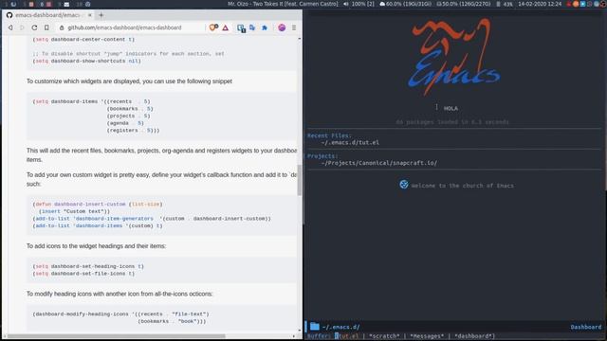This screenshot has height=341, width=607.
Task: Click the 'setq dashboard-center-content t' code line
Action: pyautogui.click(x=83, y=39)
